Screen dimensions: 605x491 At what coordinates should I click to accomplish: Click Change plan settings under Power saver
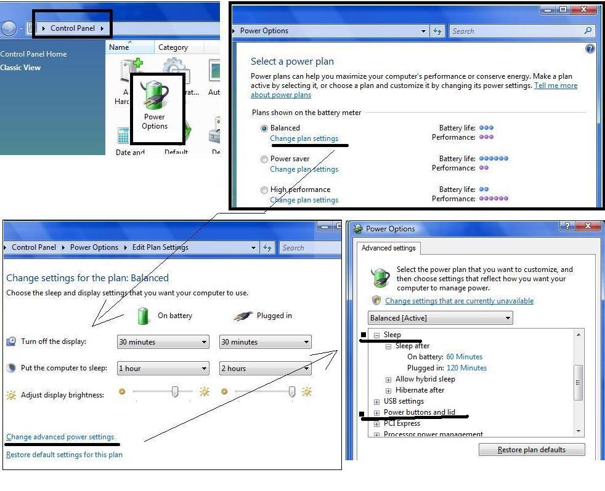304,169
